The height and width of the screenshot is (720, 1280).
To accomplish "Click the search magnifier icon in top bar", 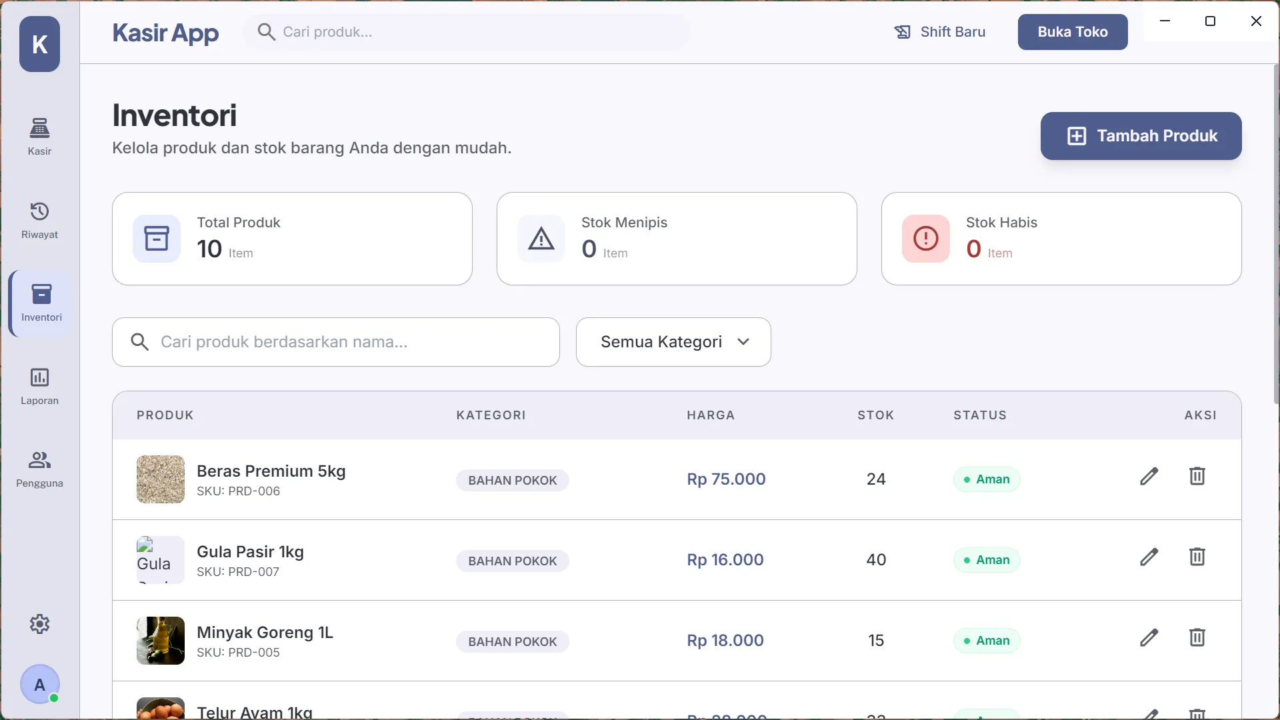I will [x=266, y=31].
